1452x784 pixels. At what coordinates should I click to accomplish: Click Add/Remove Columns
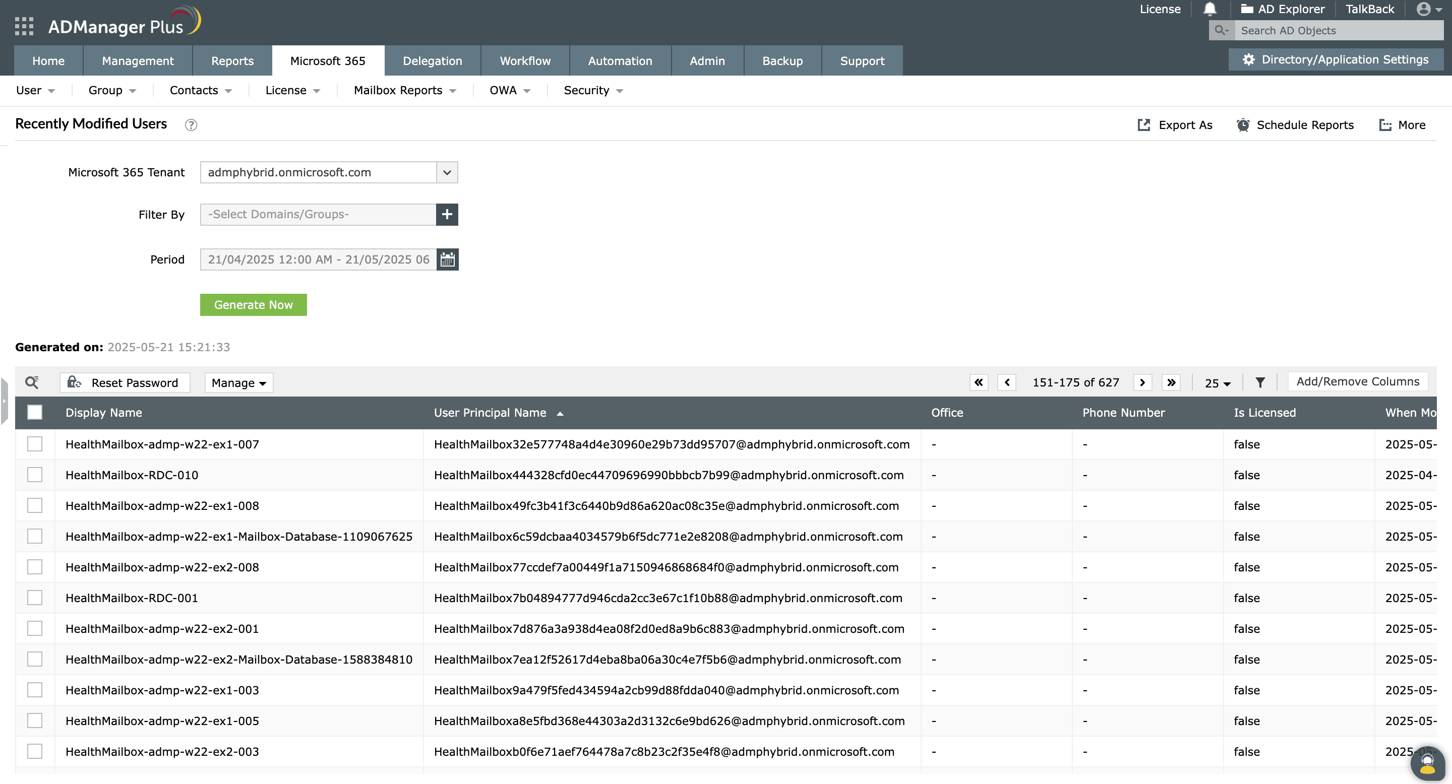click(x=1358, y=381)
